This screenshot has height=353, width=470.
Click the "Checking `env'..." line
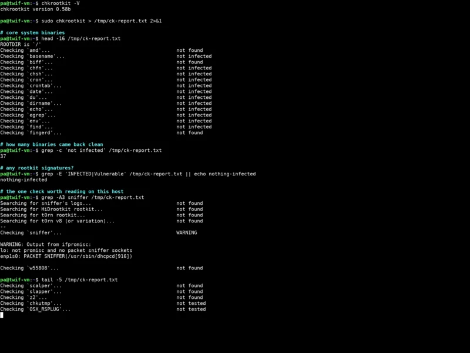point(25,121)
